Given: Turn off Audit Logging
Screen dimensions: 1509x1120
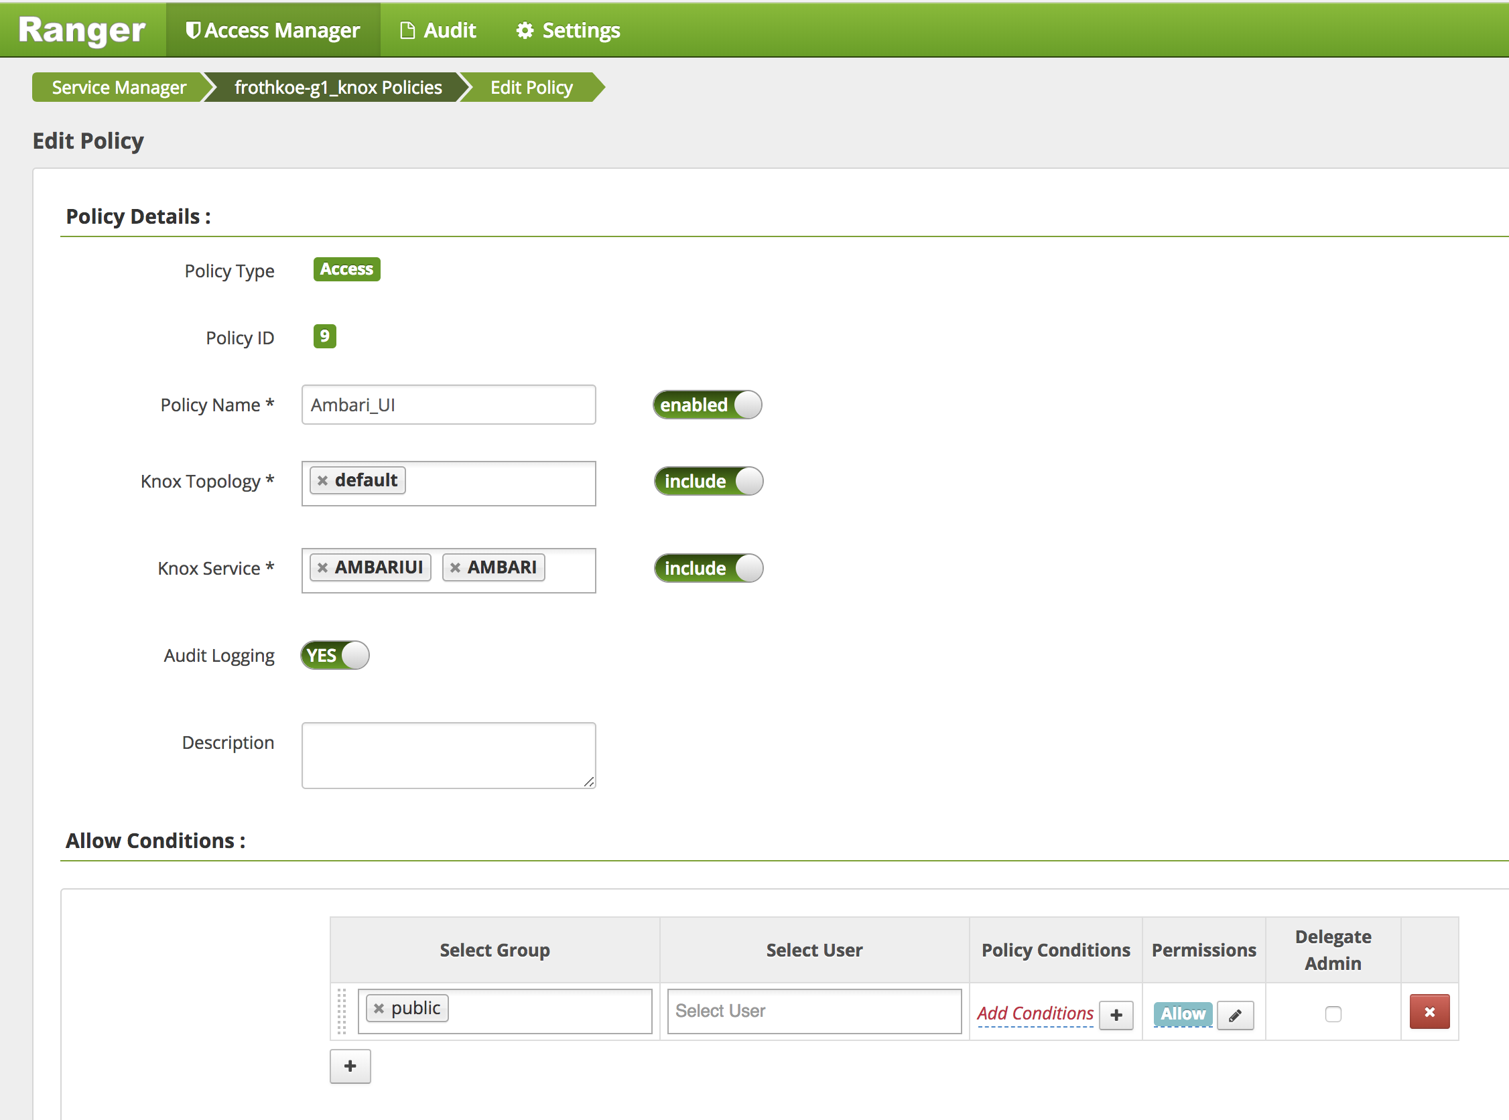Looking at the screenshot, I should pyautogui.click(x=334, y=655).
